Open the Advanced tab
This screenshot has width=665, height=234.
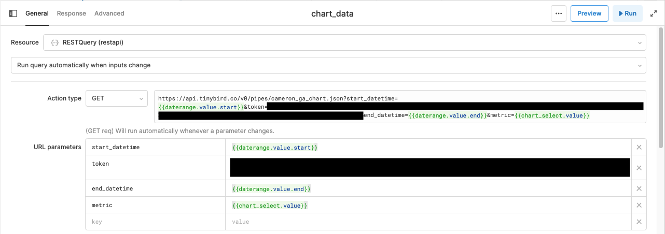click(109, 13)
